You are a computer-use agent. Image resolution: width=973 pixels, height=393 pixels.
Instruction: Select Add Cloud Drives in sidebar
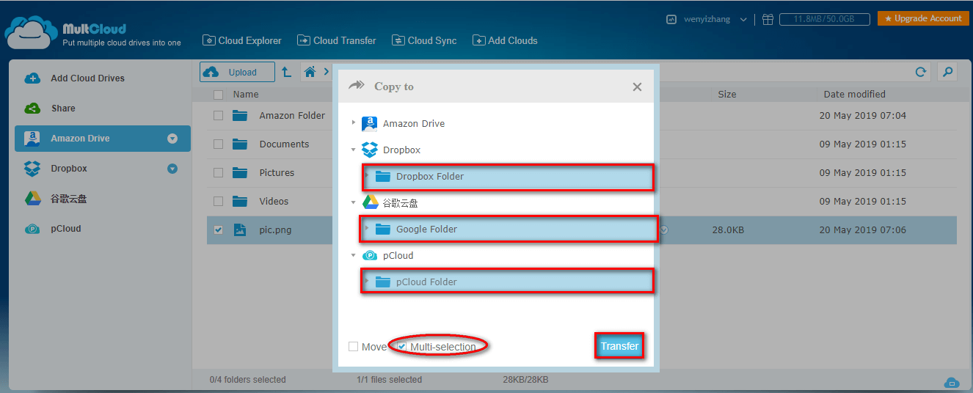(87, 78)
